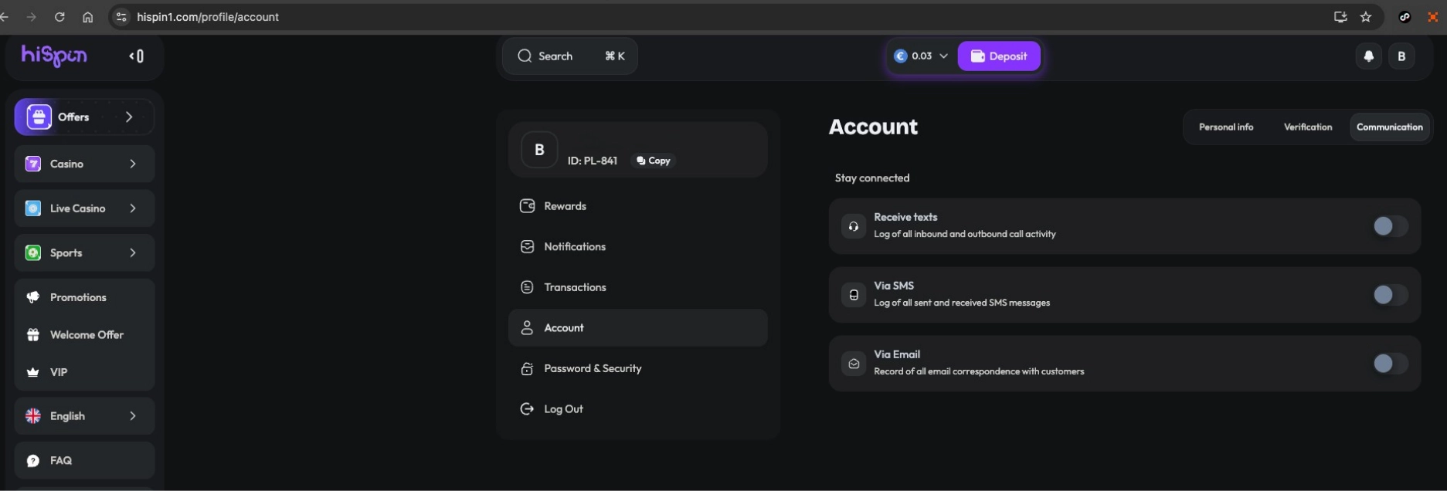Select the Communication tab

tap(1390, 127)
